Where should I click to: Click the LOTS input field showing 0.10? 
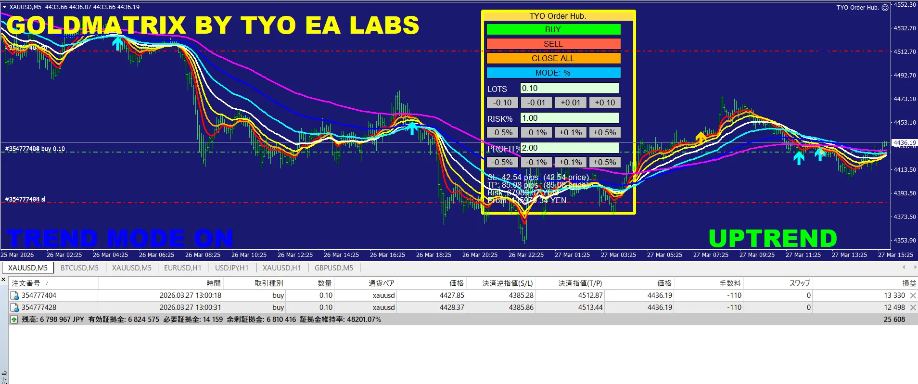569,88
